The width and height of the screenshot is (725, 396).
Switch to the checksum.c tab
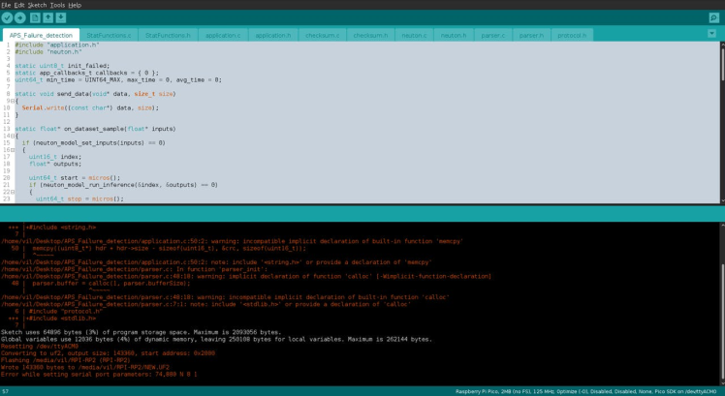tap(322, 35)
